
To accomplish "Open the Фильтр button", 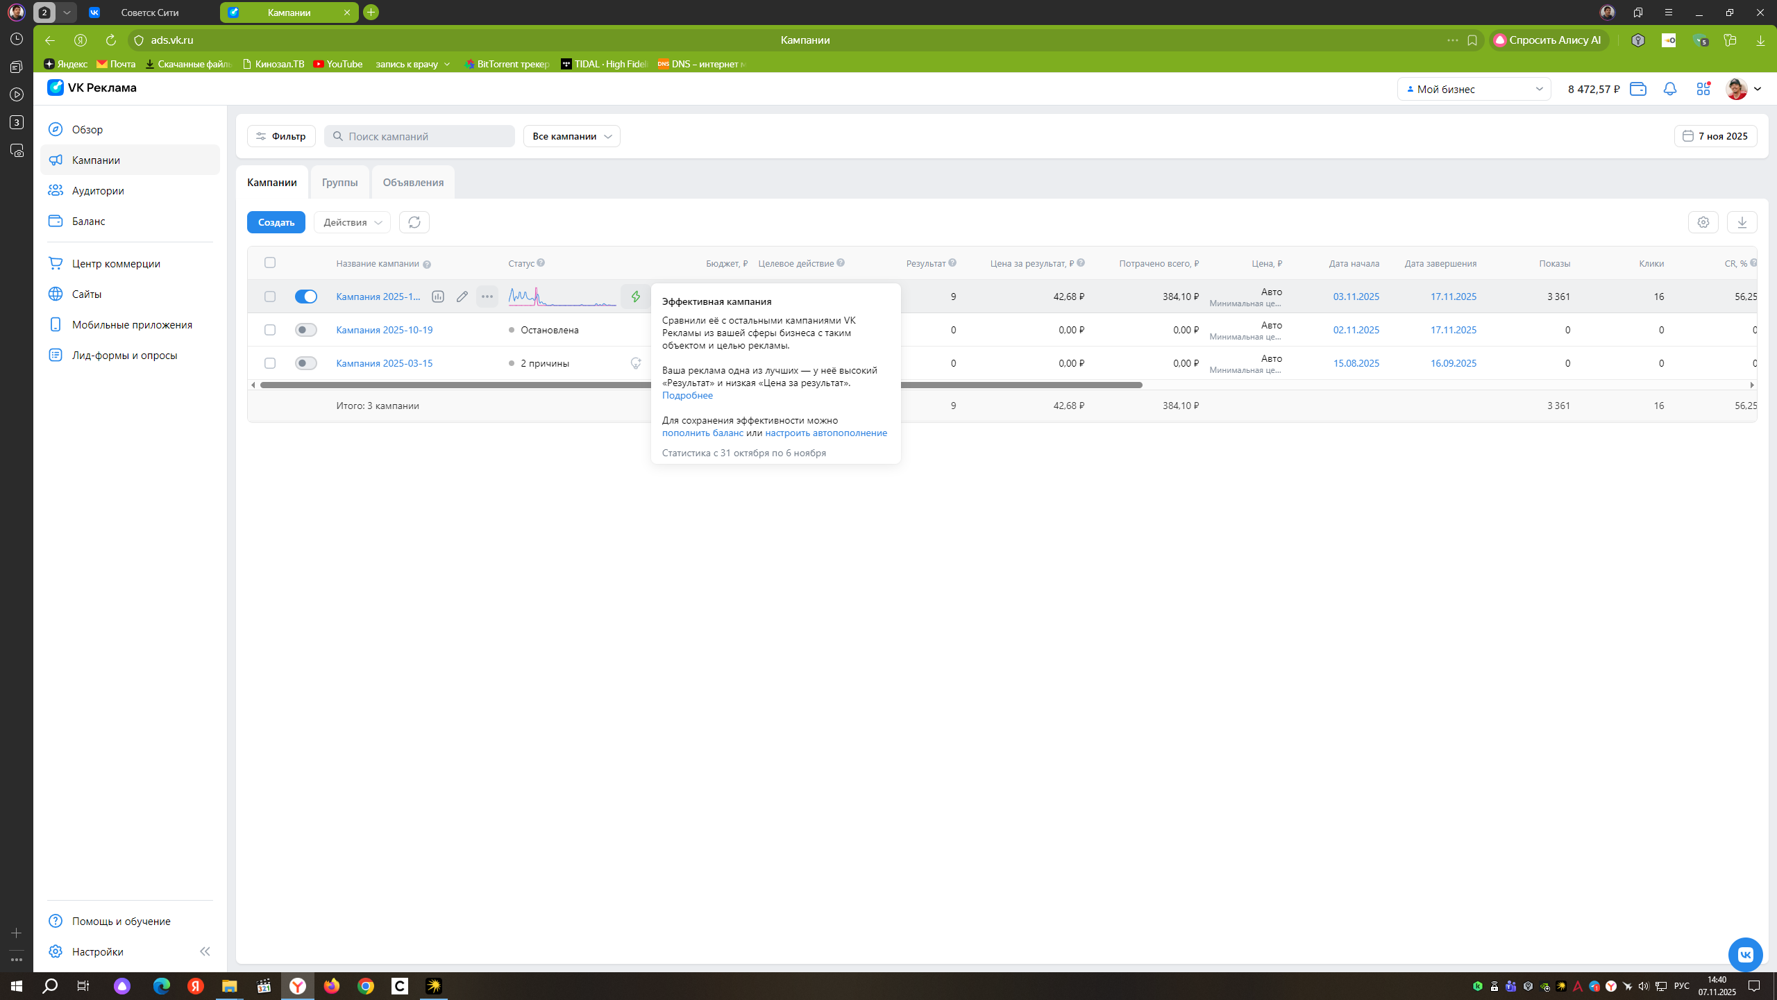I will coord(281,136).
